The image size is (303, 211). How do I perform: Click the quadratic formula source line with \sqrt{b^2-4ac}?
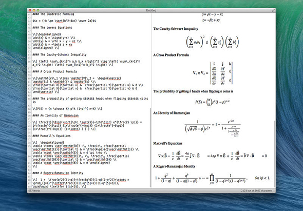click(x=64, y=21)
